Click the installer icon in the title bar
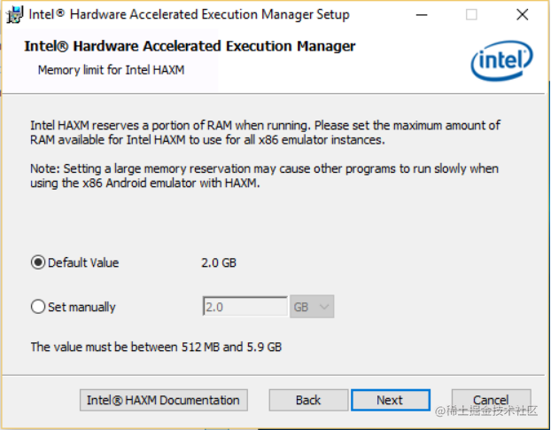 15,15
